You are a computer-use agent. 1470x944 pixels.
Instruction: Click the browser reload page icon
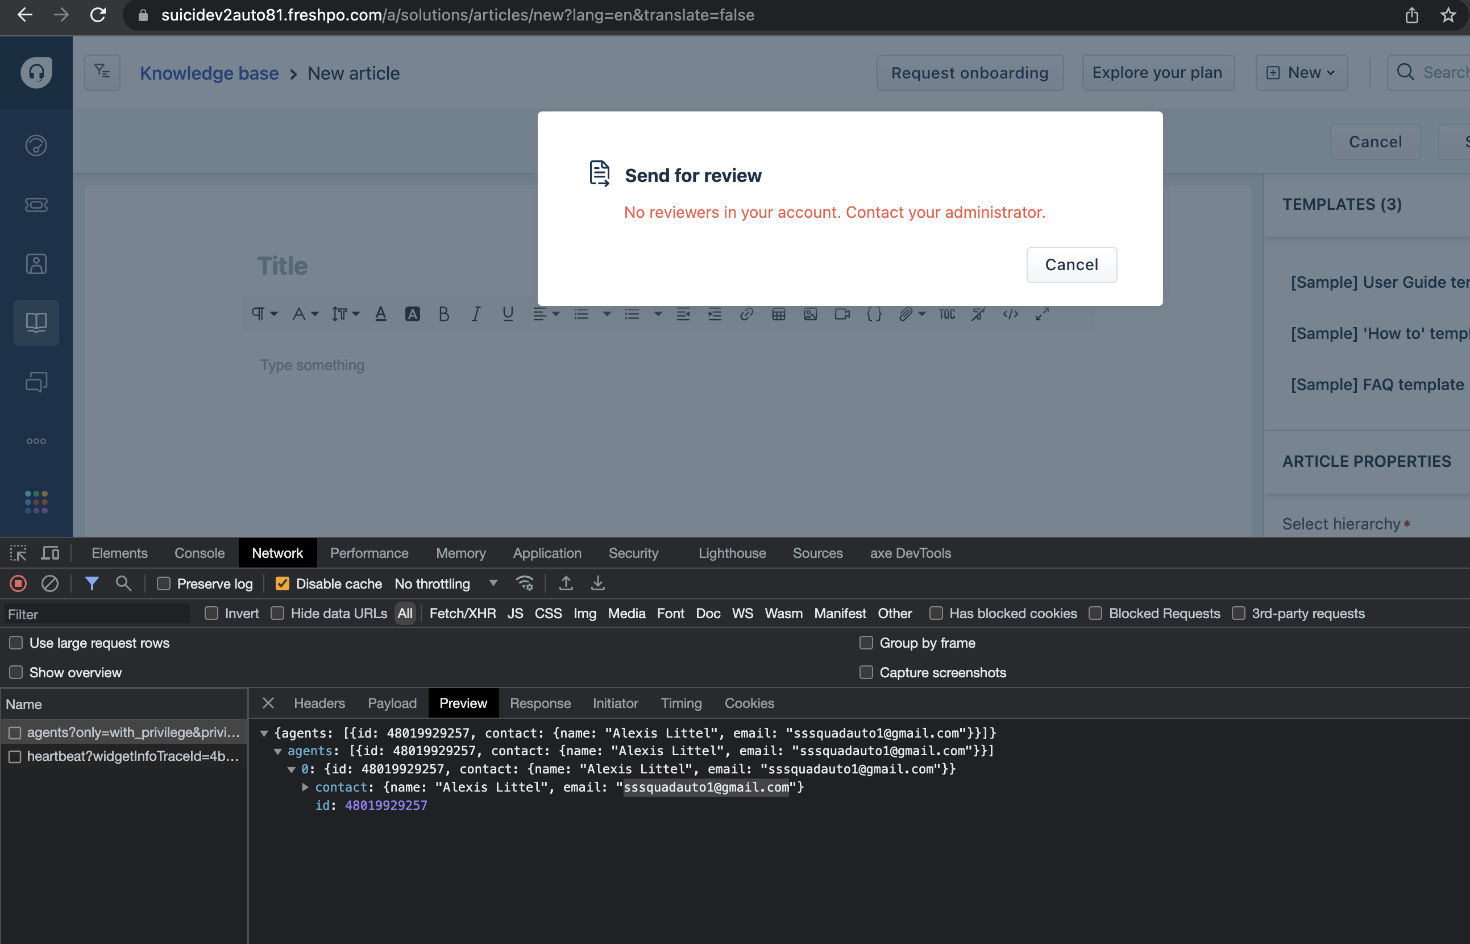pyautogui.click(x=98, y=15)
